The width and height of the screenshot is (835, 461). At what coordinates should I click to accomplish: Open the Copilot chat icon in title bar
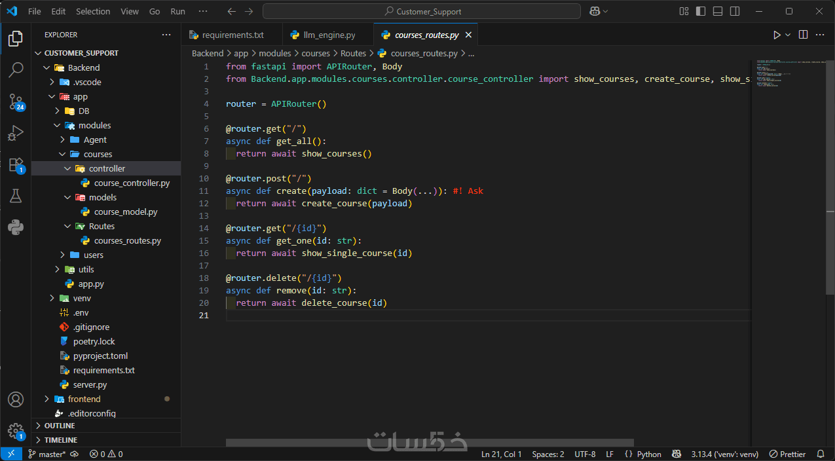(595, 11)
